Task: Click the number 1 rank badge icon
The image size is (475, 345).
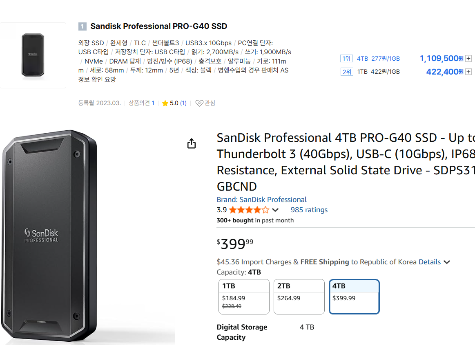Action: (x=83, y=26)
